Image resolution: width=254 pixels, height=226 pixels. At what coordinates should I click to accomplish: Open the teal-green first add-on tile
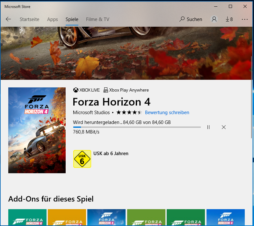click(x=27, y=217)
